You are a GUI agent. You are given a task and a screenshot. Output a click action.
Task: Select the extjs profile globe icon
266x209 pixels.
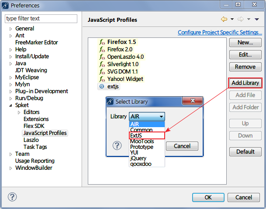click(x=102, y=86)
